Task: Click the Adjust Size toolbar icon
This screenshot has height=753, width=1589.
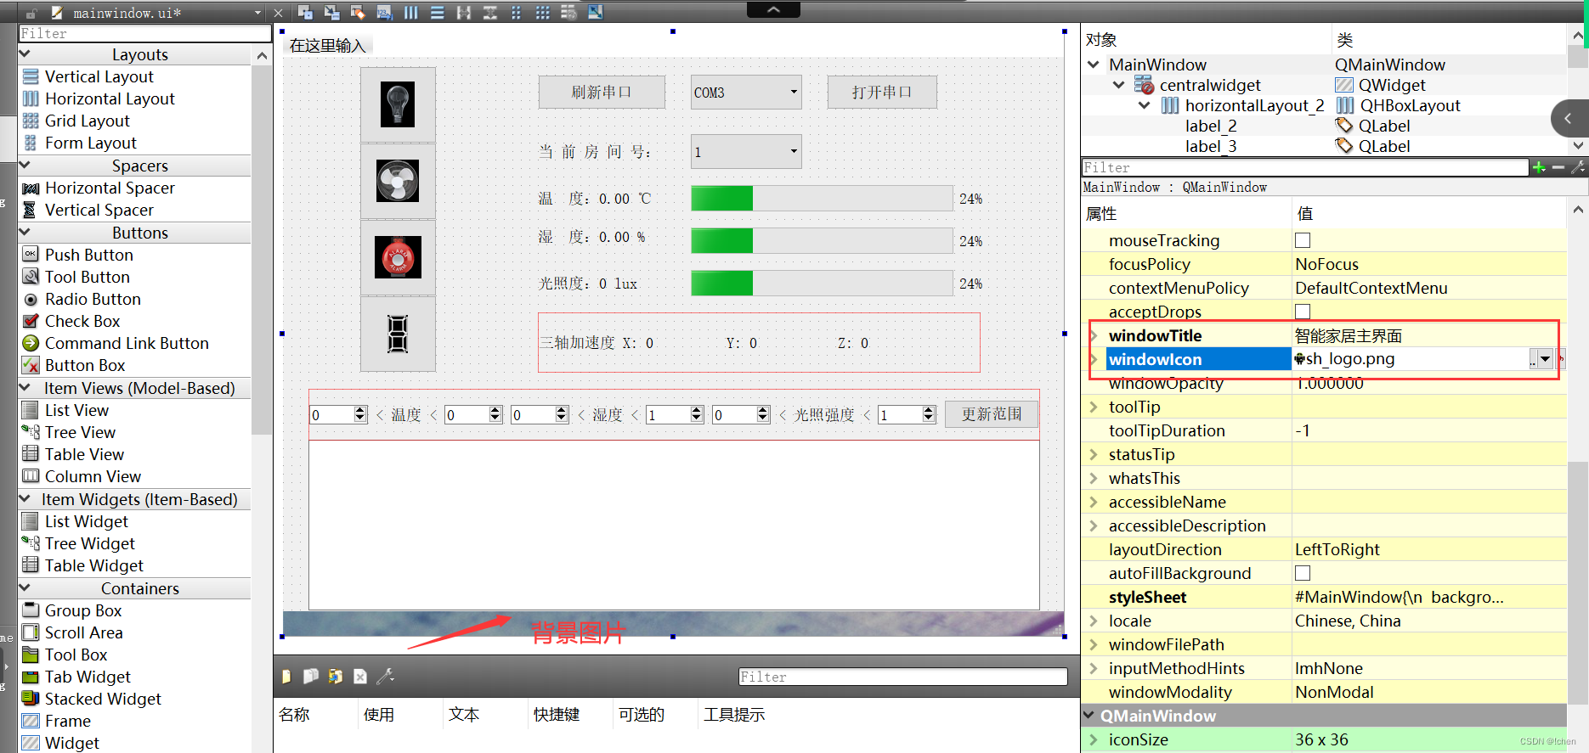Action: click(596, 12)
